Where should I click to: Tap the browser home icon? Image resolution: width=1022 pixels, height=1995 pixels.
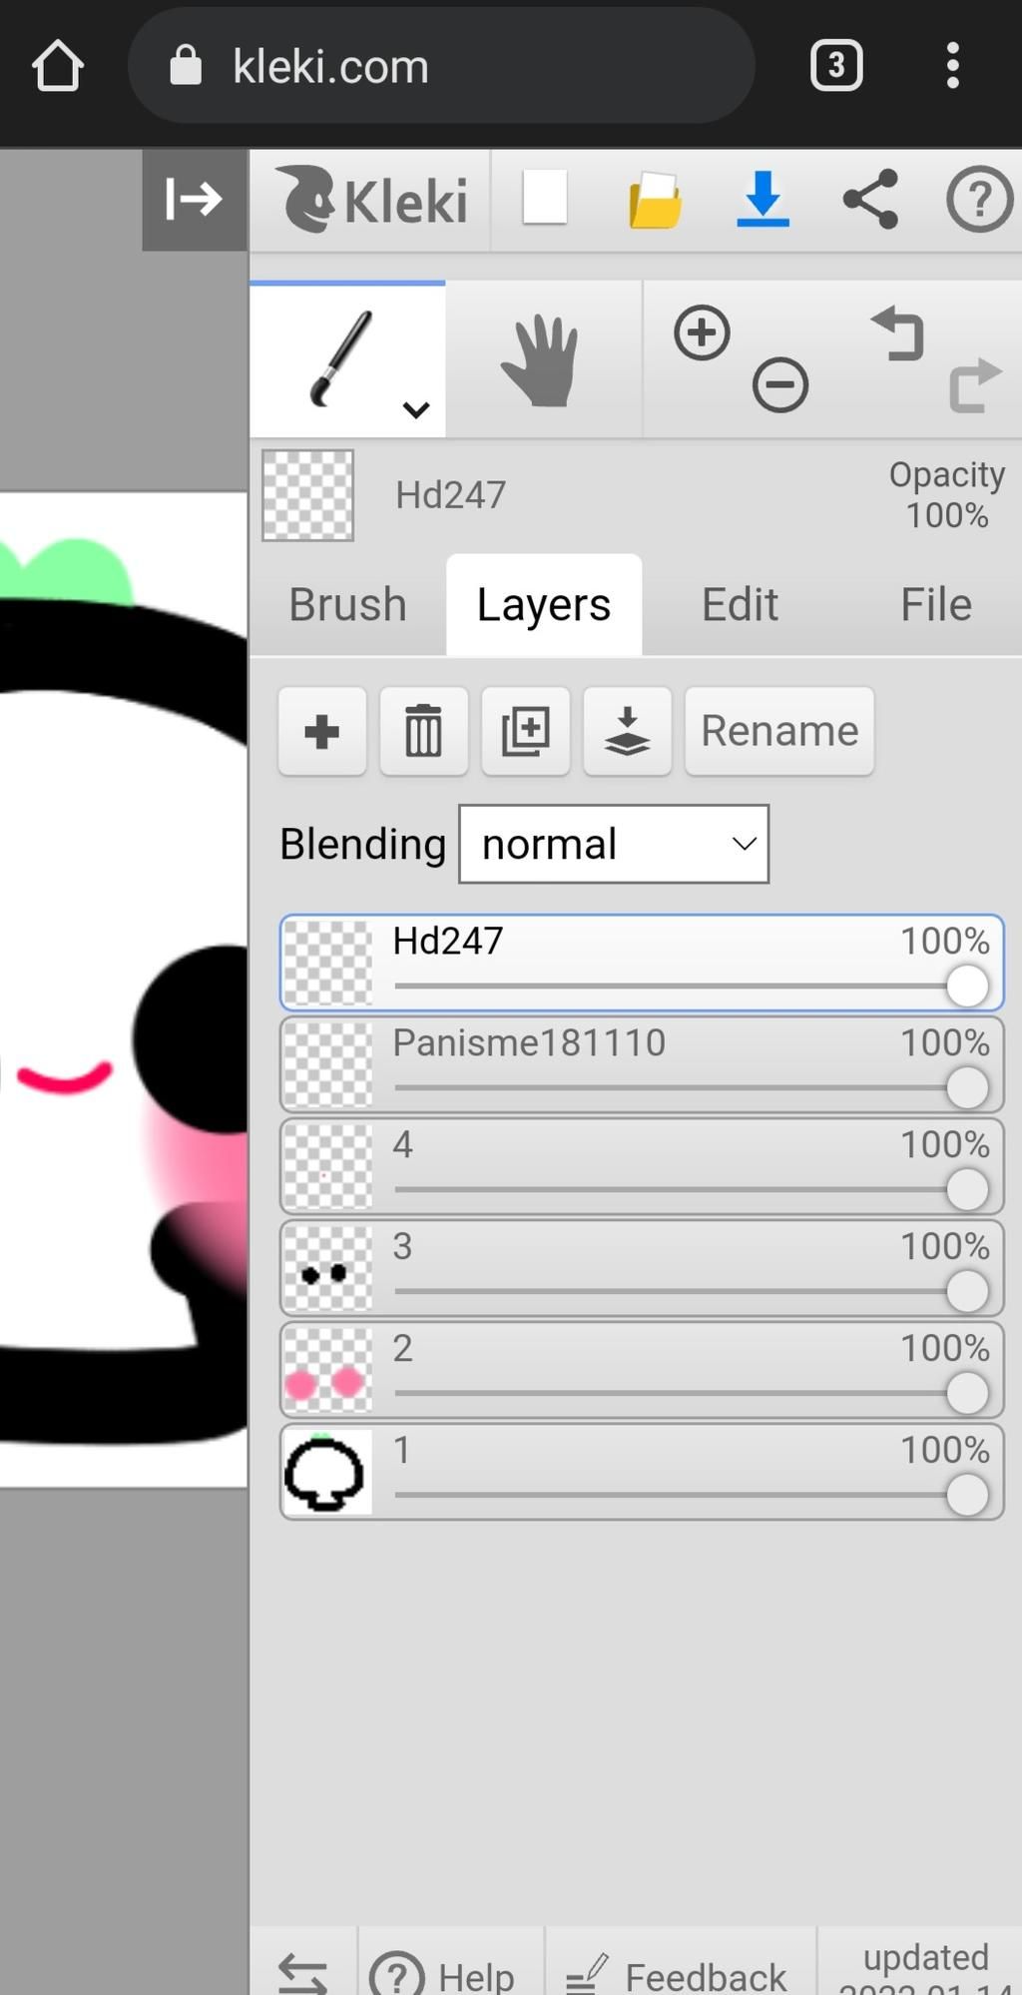point(57,66)
